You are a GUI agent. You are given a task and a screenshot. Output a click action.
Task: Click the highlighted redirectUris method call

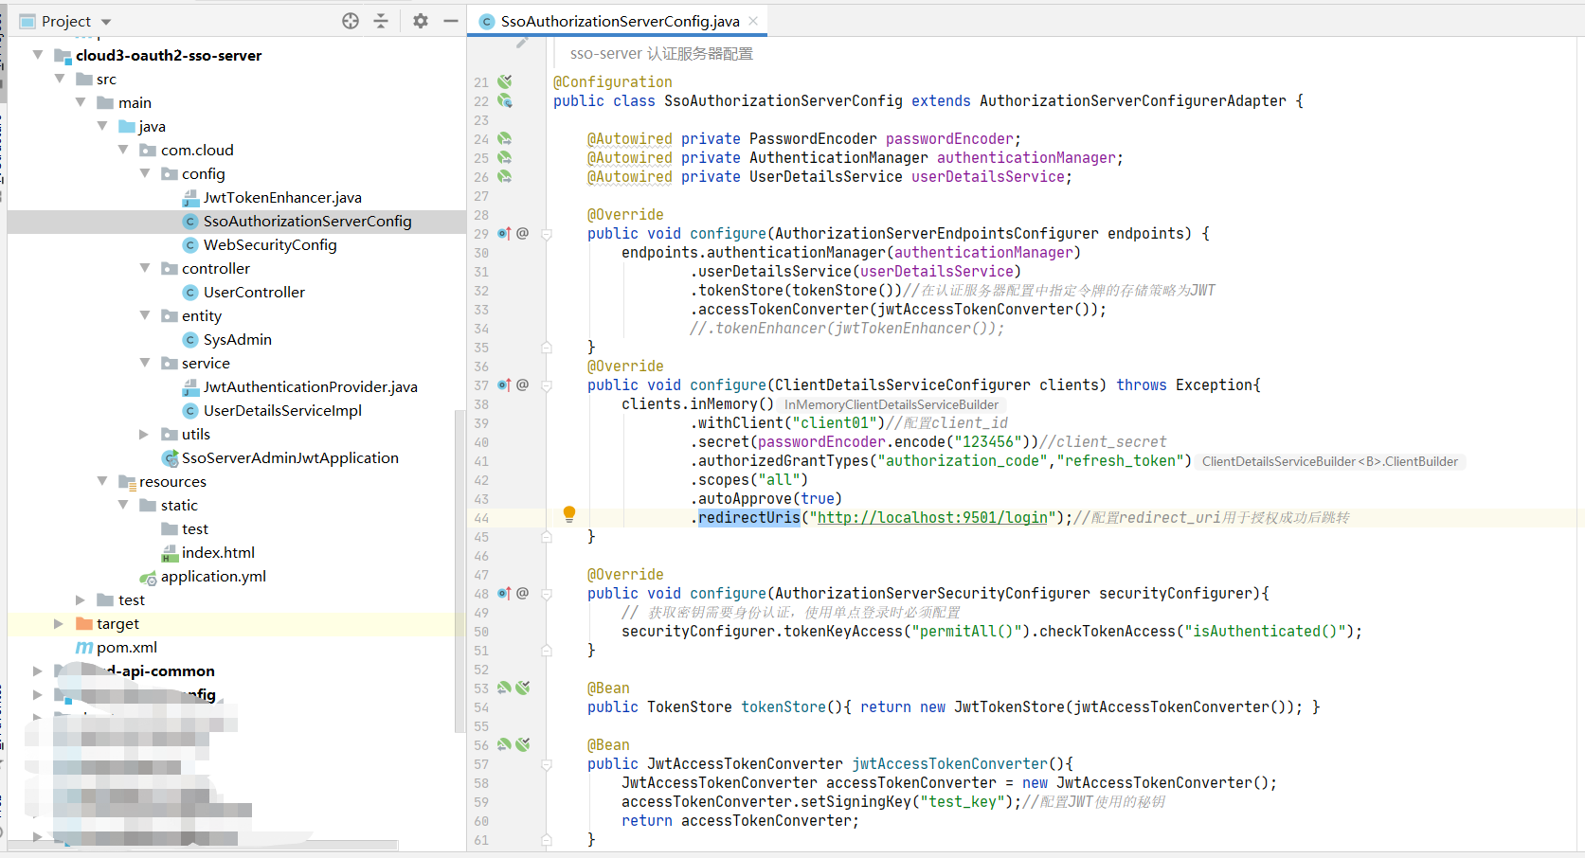(749, 517)
